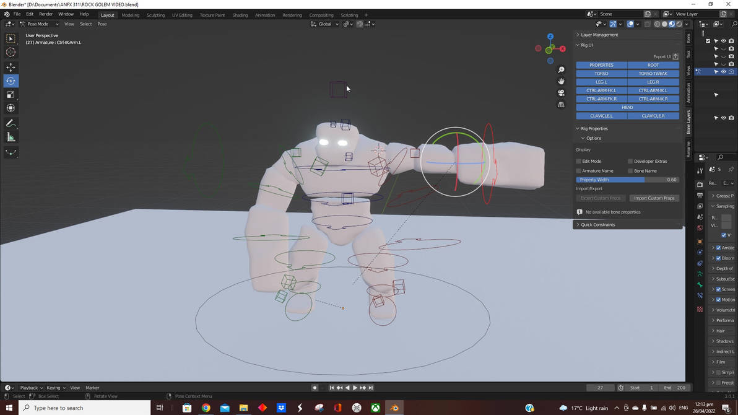Enable the Edit Mode checkbox under Display

(x=579, y=161)
